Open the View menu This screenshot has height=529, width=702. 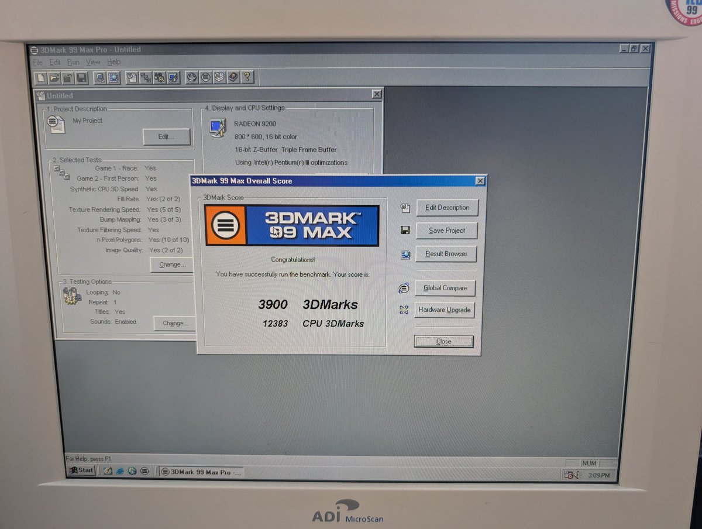pyautogui.click(x=93, y=62)
